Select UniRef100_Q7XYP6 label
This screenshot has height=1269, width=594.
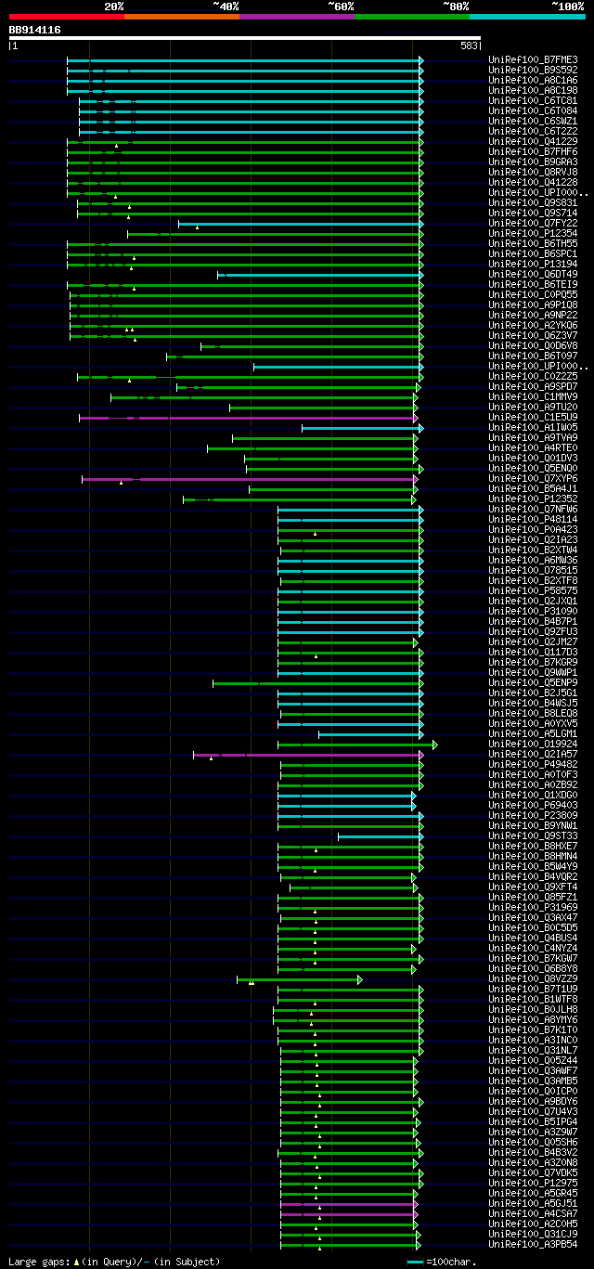point(533,479)
